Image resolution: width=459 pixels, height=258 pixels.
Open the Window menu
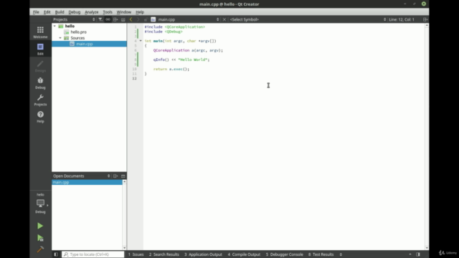(124, 12)
